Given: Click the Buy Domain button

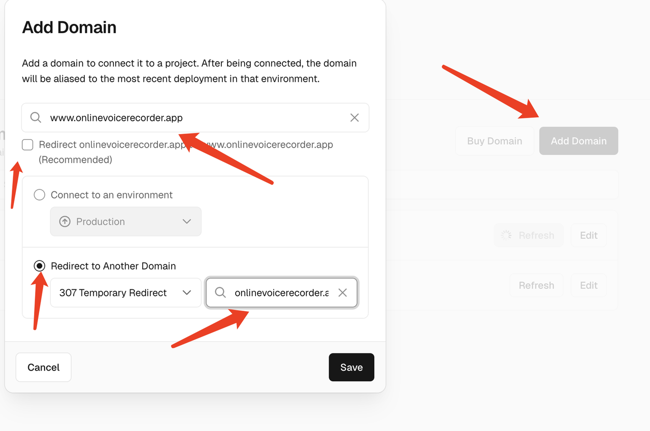Looking at the screenshot, I should click(495, 141).
